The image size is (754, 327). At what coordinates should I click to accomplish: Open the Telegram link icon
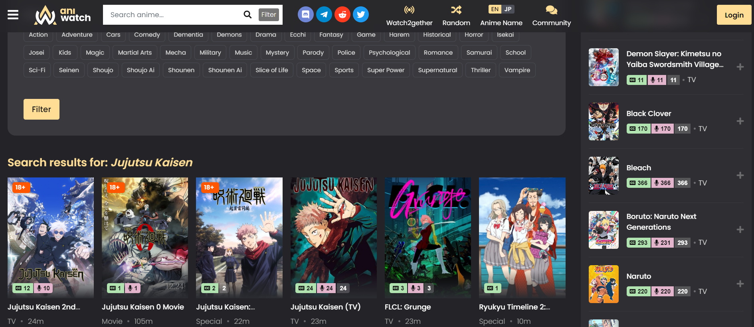click(324, 15)
